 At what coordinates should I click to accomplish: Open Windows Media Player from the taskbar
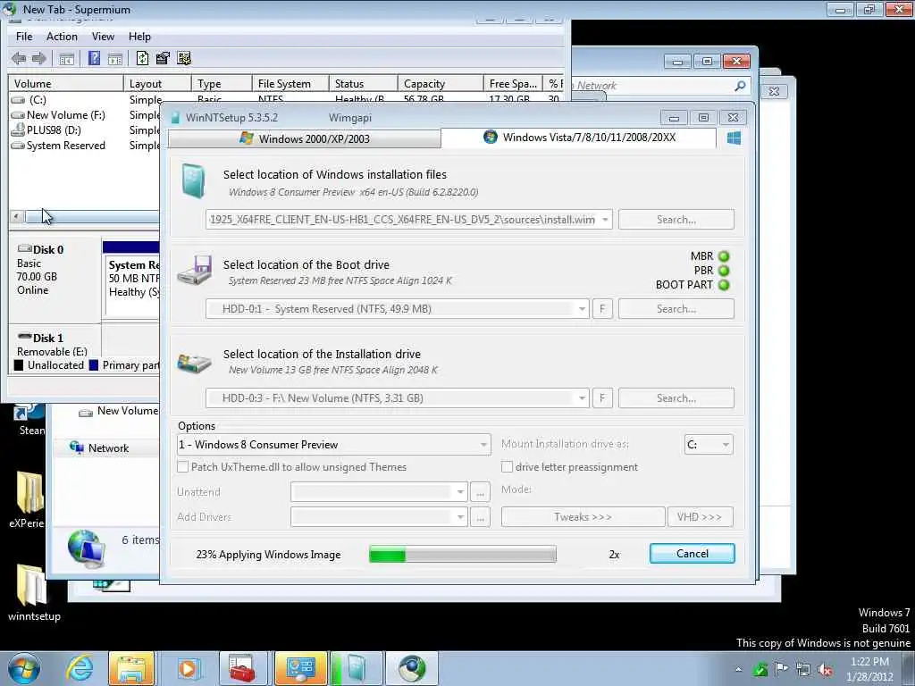coord(188,668)
